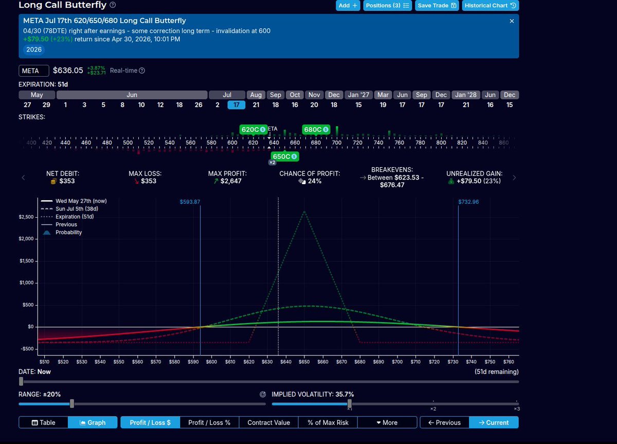Click the dollar icon on 620C leg
617x444 pixels.
262,130
